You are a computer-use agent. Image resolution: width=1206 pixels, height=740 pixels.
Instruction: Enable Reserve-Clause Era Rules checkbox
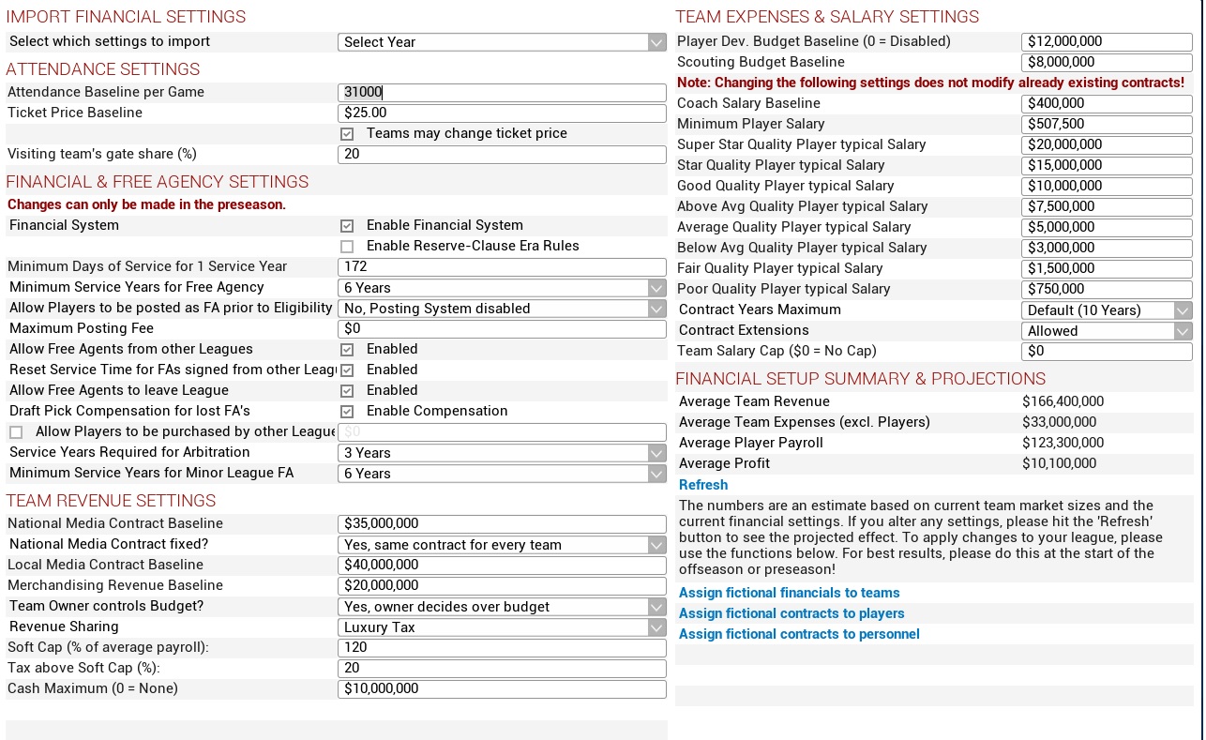347,247
